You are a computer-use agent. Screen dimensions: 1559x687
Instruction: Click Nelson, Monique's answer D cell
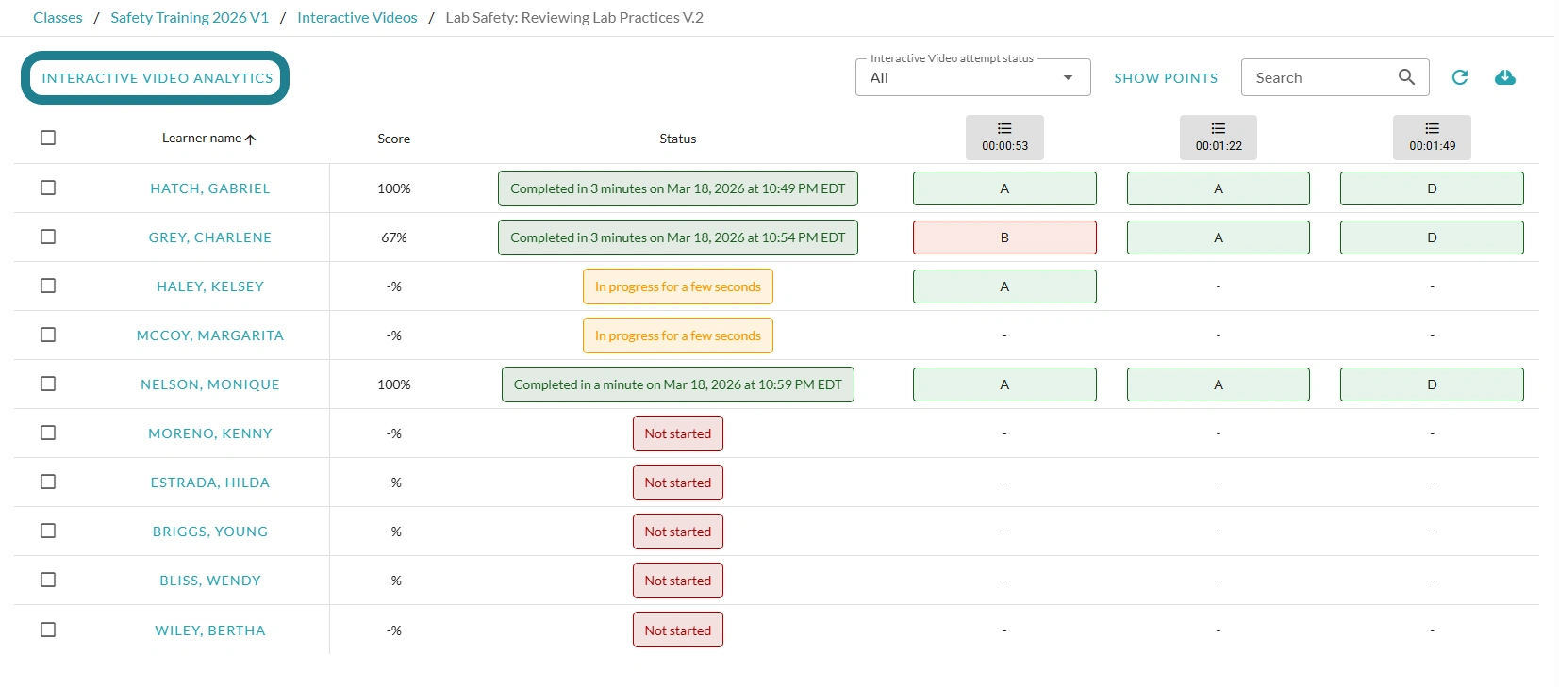(1432, 384)
